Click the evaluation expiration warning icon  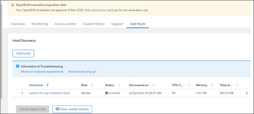click(x=13, y=5)
